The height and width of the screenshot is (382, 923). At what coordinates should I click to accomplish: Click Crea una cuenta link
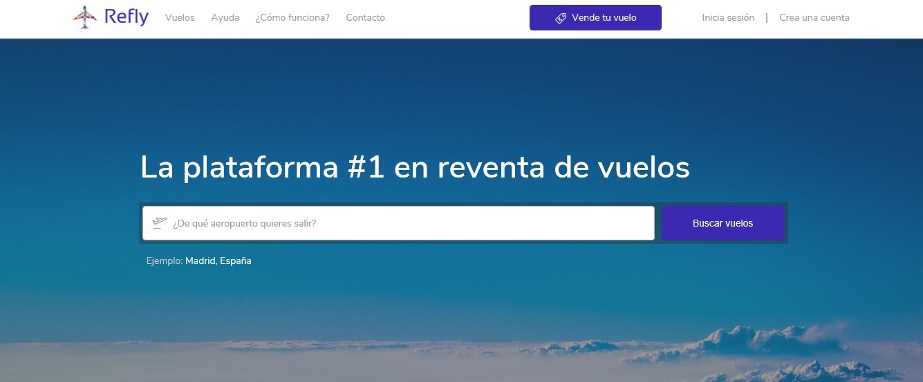814,17
